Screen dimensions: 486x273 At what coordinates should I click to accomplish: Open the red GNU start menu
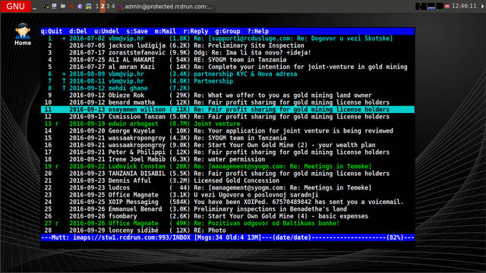[15, 6]
